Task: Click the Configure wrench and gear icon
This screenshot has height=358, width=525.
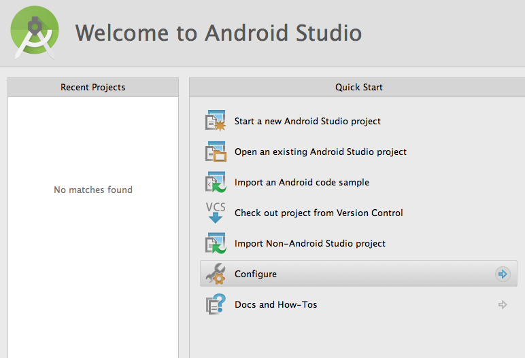Action: pos(216,274)
